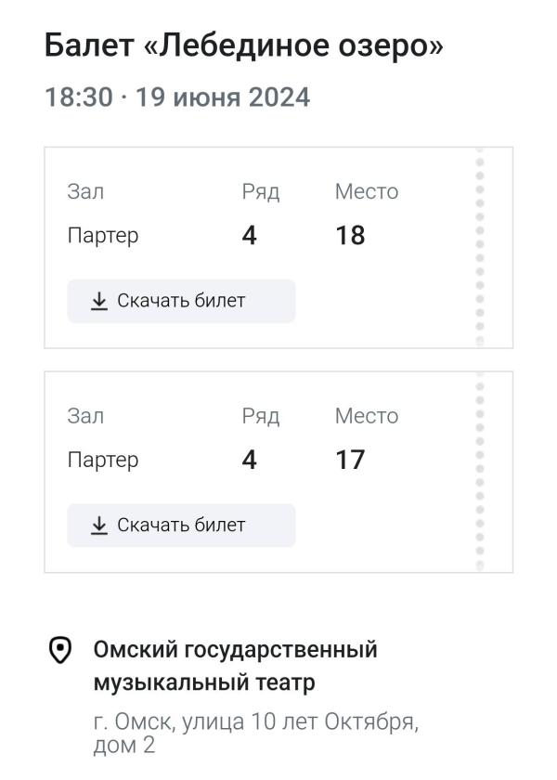Tap seat number 17 value
The height and width of the screenshot is (780, 557).
click(x=350, y=460)
